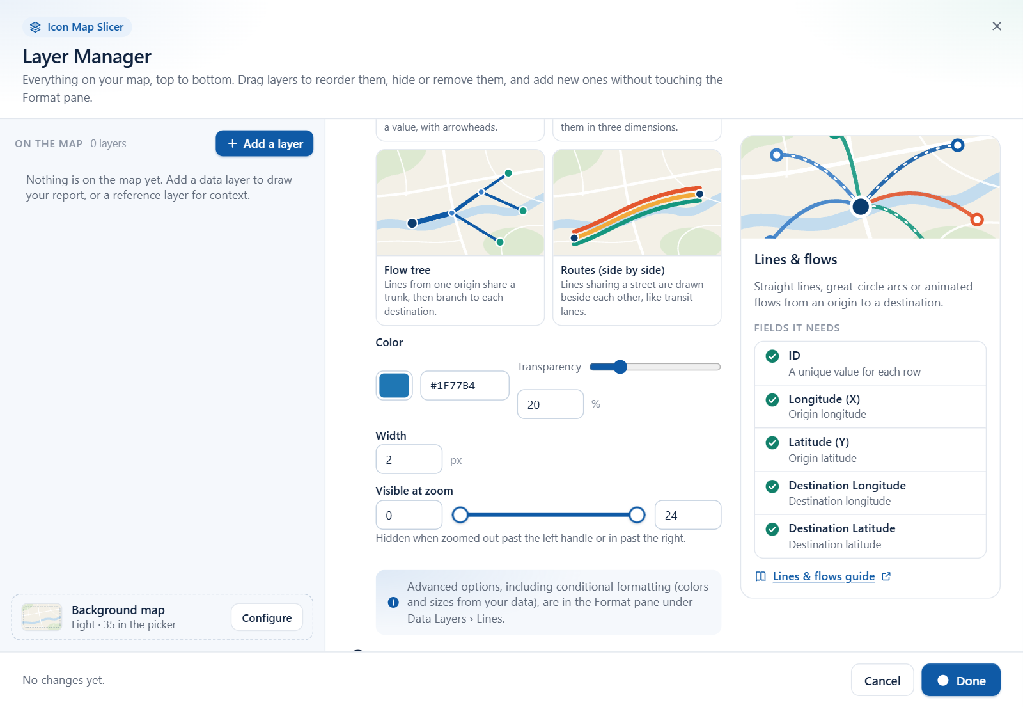Click the 'Lines & flows' heading
This screenshot has height=707, width=1023.
click(795, 259)
